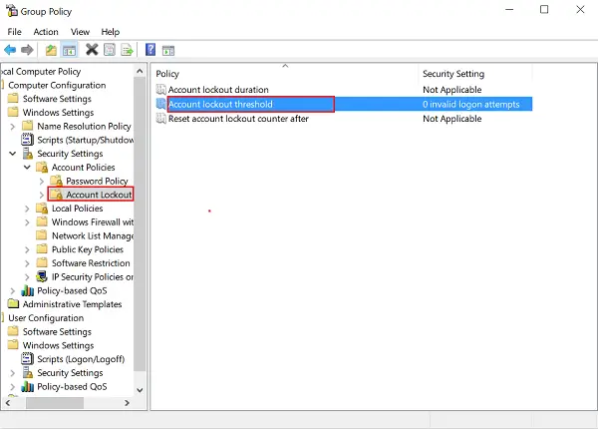598x429 pixels.
Task: Click the Export List toolbar icon
Action: (127, 50)
